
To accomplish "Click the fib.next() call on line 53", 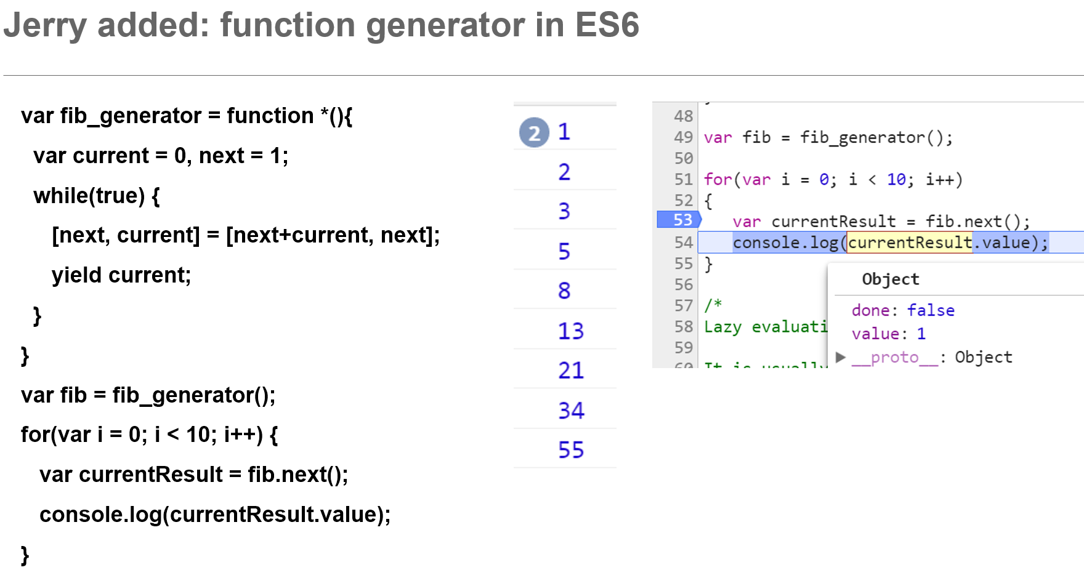I will click(977, 222).
